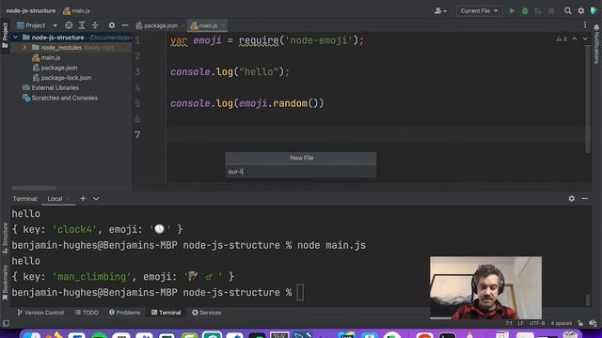Open the Problems tool window
The image size is (602, 338).
(124, 313)
